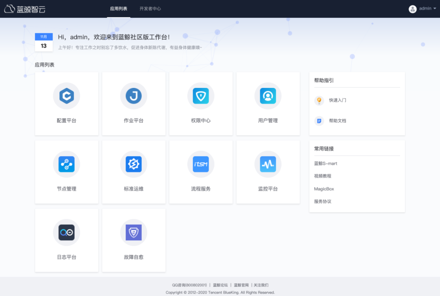Click the date 13 calendar badge
This screenshot has height=296, width=440.
[x=44, y=42]
